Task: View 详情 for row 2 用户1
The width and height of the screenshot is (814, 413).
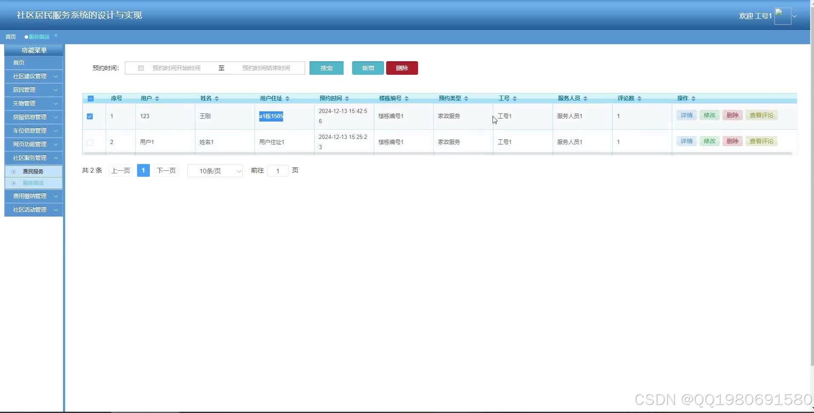Action: (687, 141)
